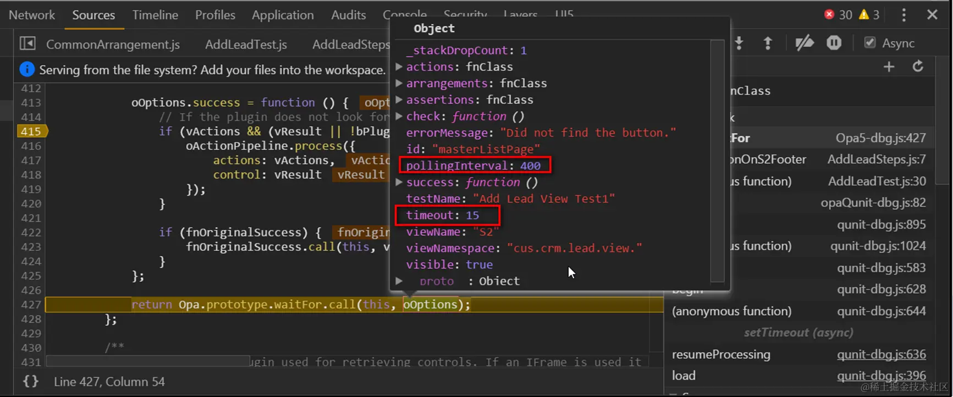Switch to the Sources tab

pos(93,15)
